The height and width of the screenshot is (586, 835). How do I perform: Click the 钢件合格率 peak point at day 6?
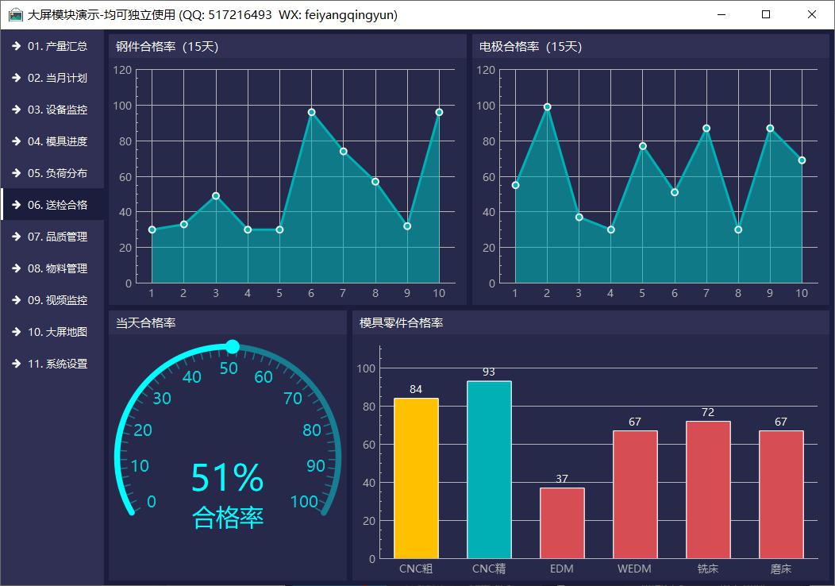(x=311, y=113)
